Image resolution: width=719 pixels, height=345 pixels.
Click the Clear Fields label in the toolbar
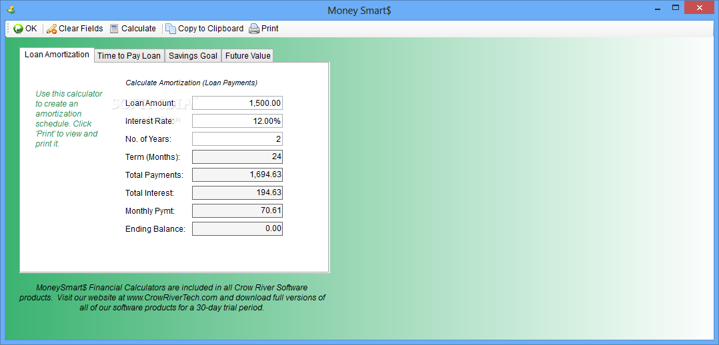[x=81, y=29]
